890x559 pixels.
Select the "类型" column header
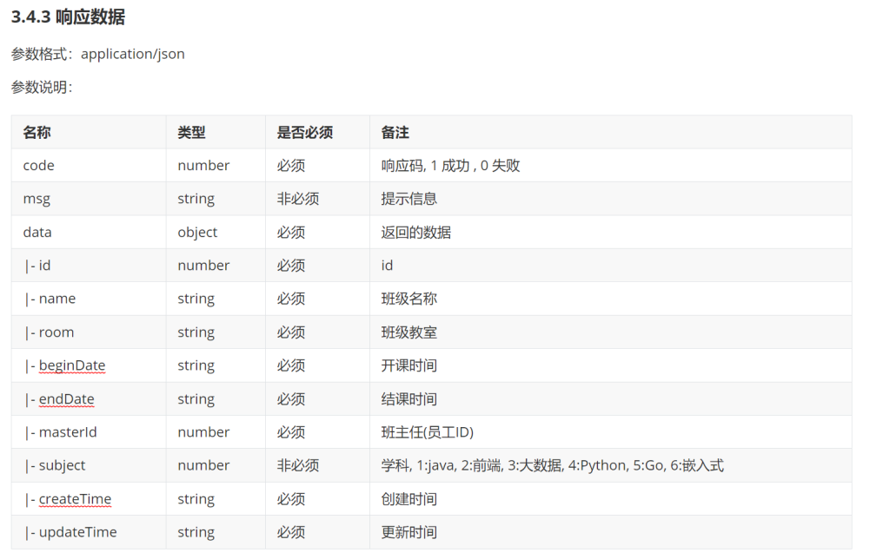(191, 132)
